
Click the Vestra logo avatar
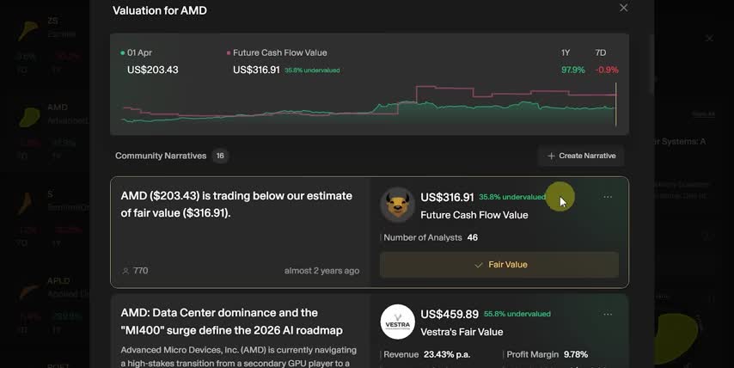click(397, 322)
